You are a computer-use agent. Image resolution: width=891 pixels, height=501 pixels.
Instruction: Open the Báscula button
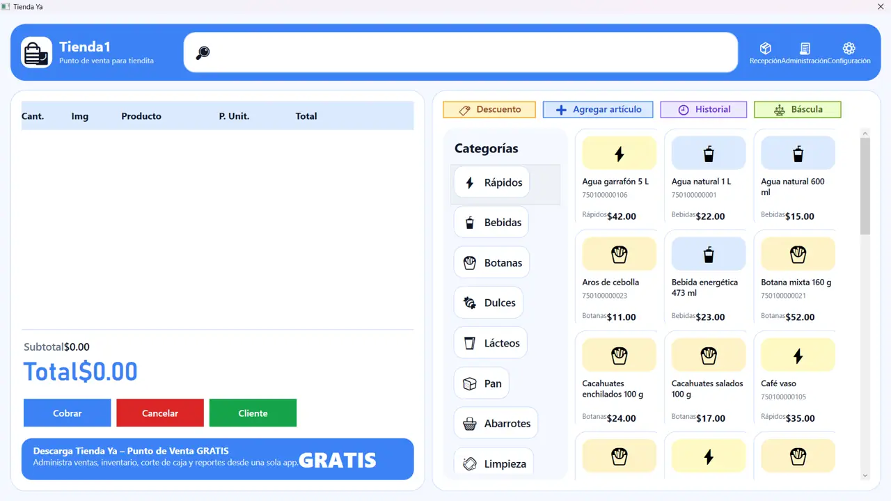pyautogui.click(x=798, y=109)
